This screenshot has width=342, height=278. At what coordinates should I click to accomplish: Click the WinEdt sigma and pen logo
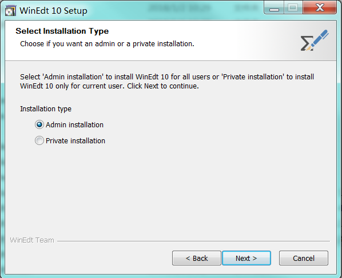[315, 41]
